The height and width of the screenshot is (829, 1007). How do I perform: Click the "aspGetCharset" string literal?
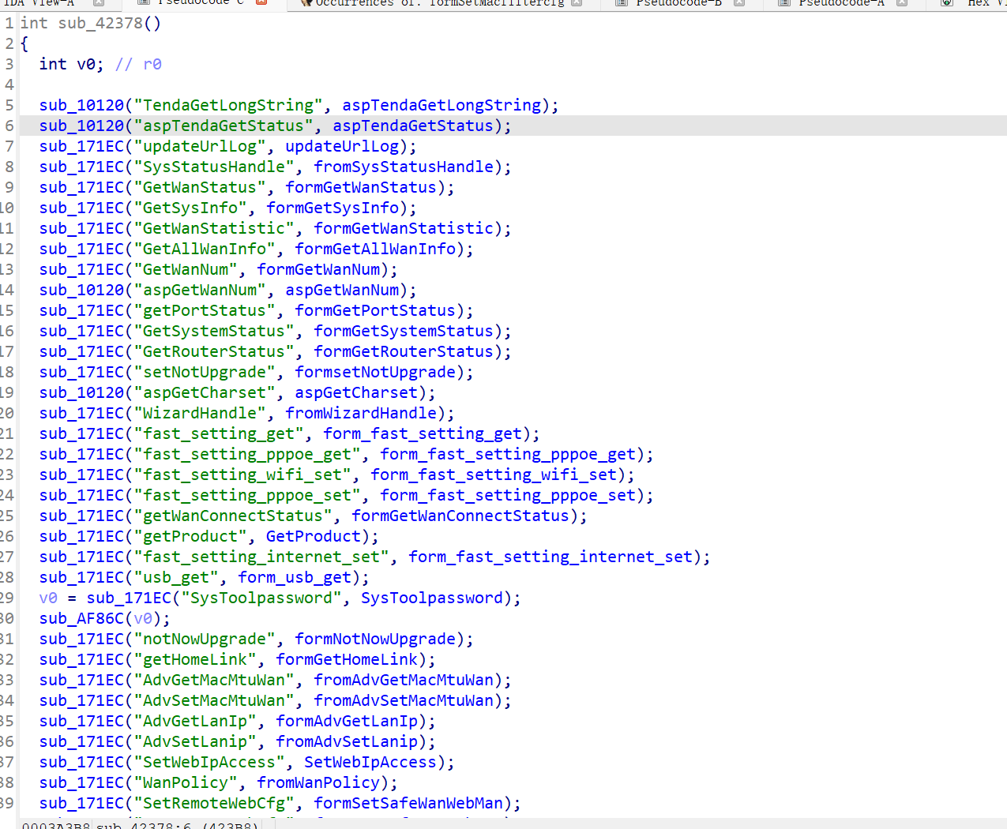[x=205, y=392]
